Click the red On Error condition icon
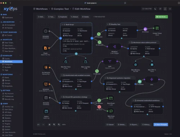The height and width of the screenshot is (137, 180). point(99,107)
